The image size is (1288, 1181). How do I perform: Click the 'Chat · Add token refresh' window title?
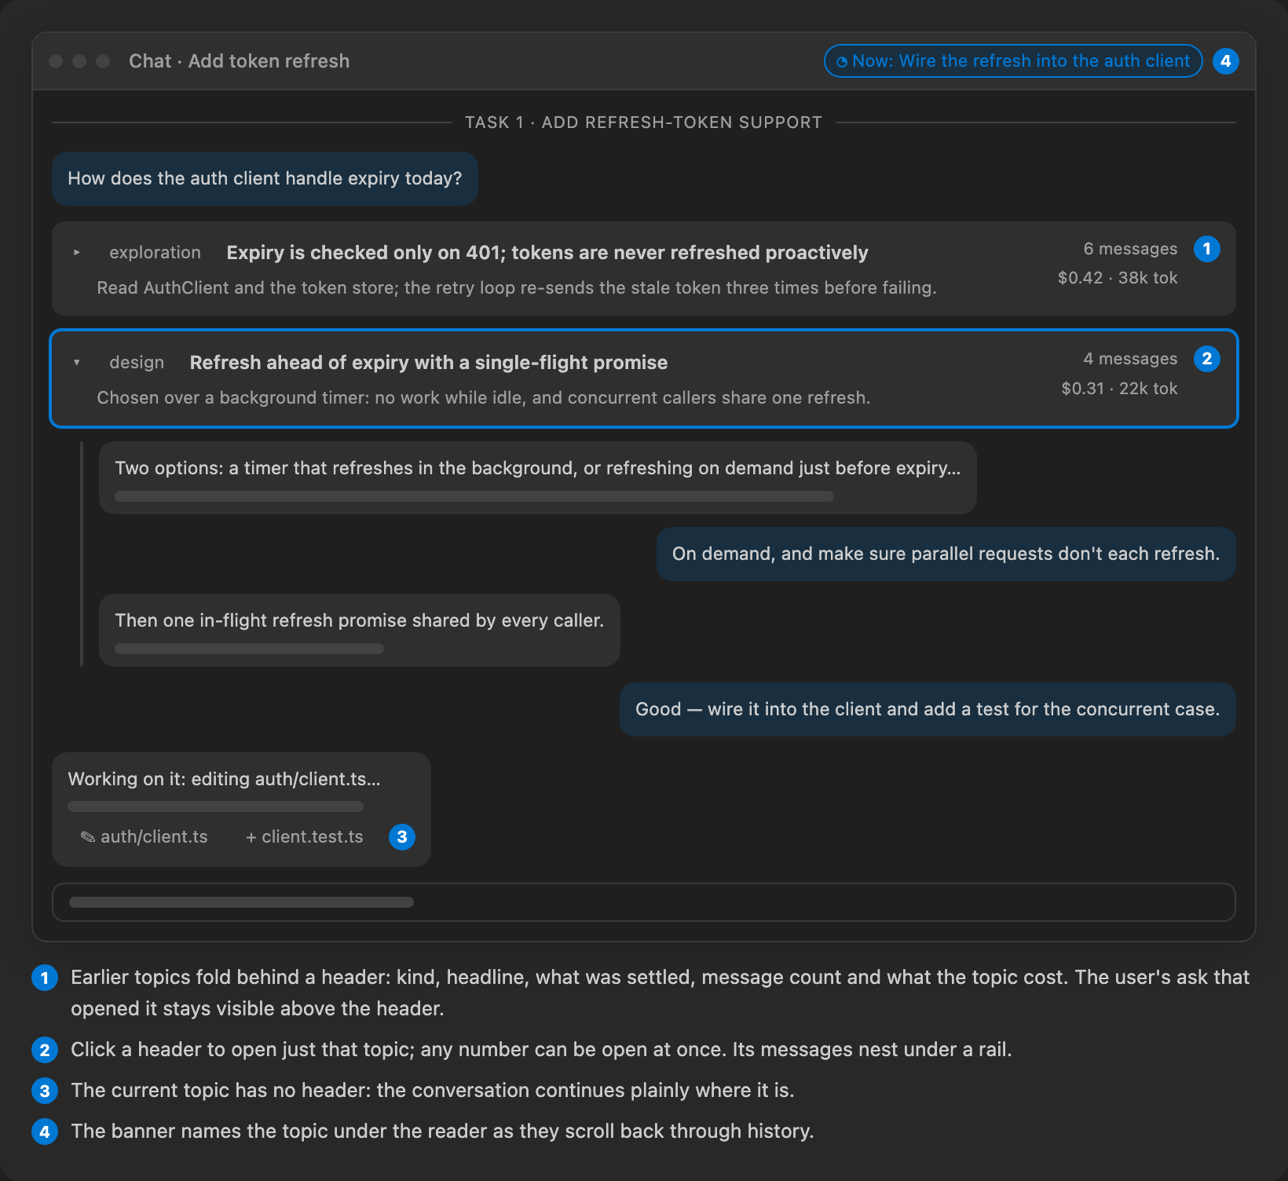click(x=240, y=61)
